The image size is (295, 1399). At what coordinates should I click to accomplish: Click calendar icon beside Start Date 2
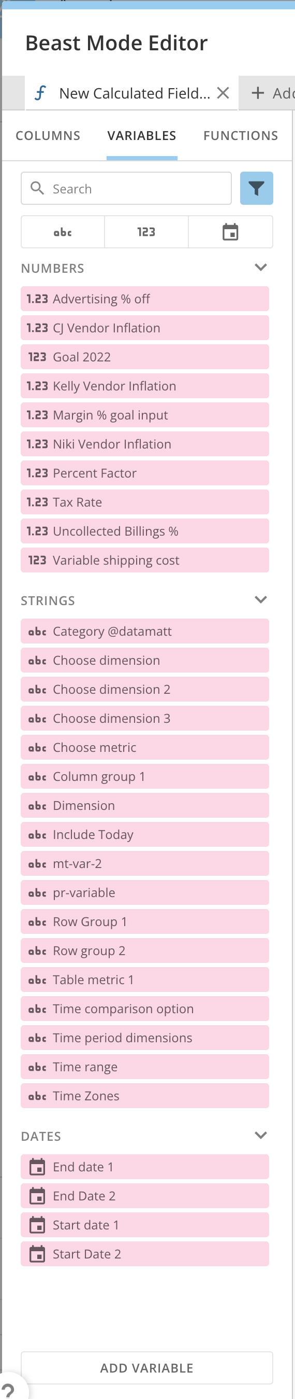(37, 1253)
